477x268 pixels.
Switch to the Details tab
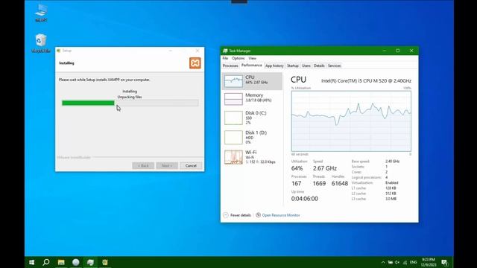(319, 66)
